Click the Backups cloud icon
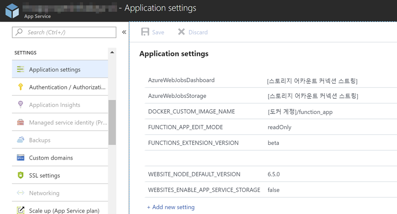397x214 pixels. tap(21, 140)
